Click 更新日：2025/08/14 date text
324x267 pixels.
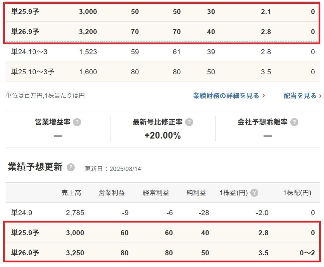coord(113,169)
